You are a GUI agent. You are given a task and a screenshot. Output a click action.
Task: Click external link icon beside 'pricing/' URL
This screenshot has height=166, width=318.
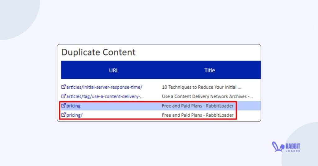pos(63,115)
